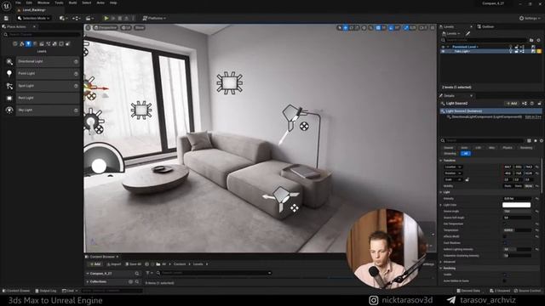Open viewport options hamburger menu
This screenshot has height=306, width=545.
click(89, 27)
